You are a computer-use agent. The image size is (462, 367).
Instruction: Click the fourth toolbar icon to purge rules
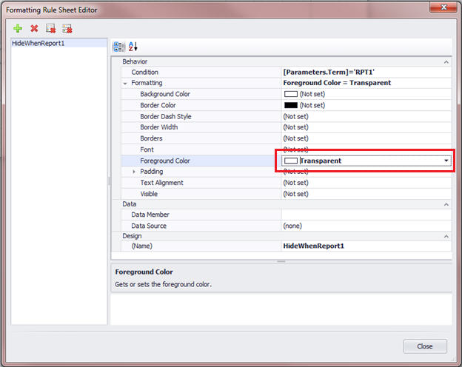coord(67,28)
